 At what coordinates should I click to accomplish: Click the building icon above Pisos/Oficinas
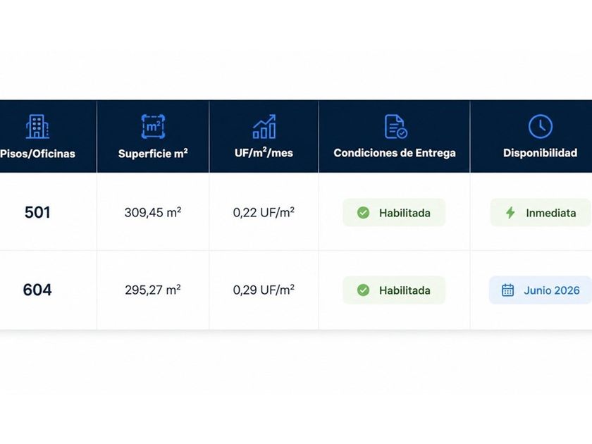37,126
